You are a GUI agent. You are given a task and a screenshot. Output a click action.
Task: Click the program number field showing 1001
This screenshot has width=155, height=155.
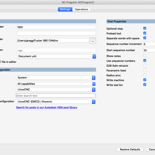(56, 27)
